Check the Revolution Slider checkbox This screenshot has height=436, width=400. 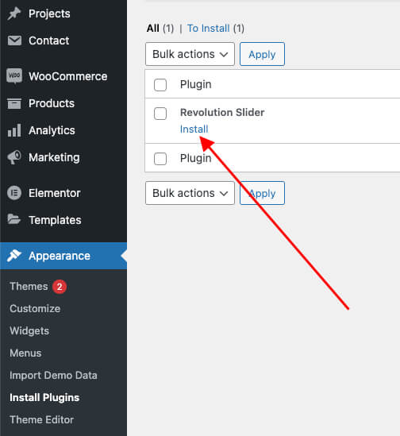point(160,114)
